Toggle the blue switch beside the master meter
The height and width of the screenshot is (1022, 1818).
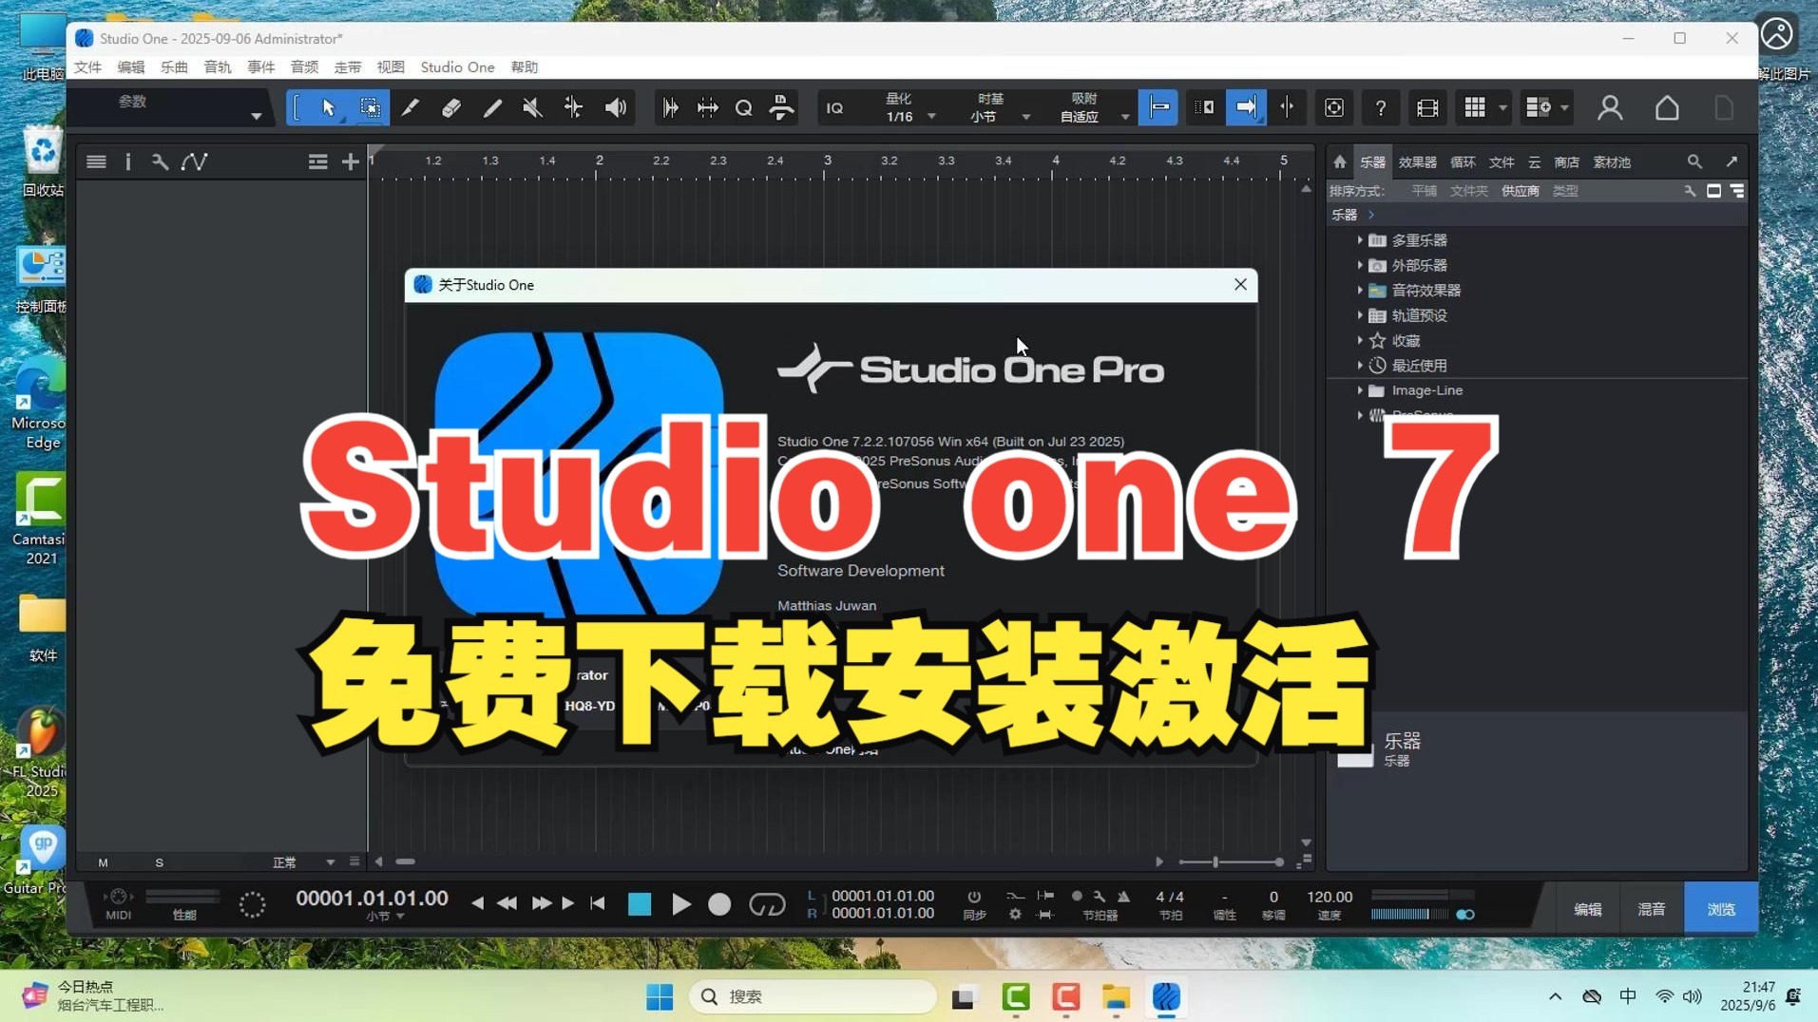coord(1465,915)
